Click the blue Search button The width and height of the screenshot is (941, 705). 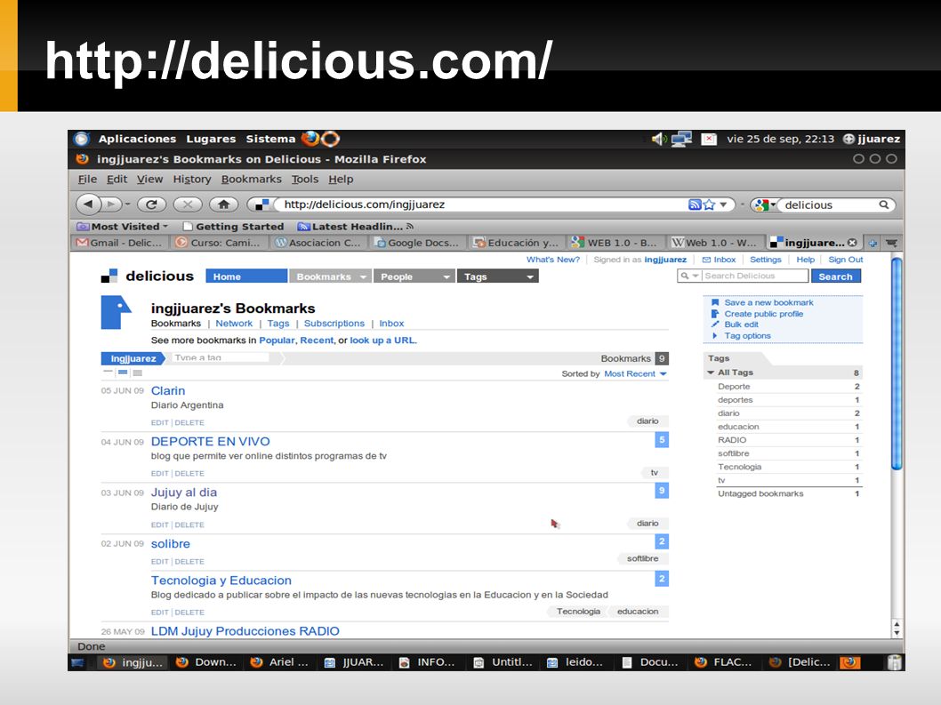pyautogui.click(x=835, y=276)
